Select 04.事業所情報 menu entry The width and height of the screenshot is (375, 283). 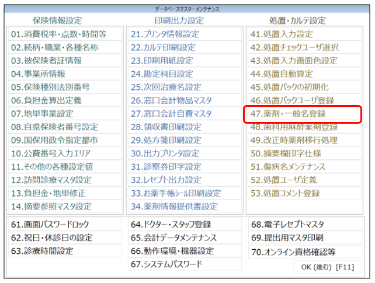(38, 74)
